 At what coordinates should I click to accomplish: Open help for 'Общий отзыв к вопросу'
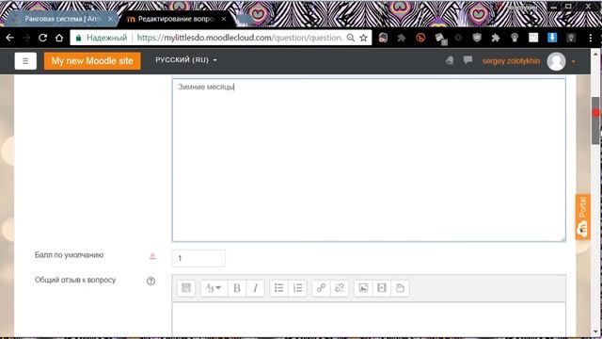pyautogui.click(x=150, y=282)
